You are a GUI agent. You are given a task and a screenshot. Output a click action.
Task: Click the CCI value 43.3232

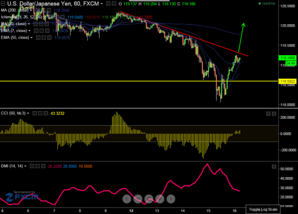(57, 114)
